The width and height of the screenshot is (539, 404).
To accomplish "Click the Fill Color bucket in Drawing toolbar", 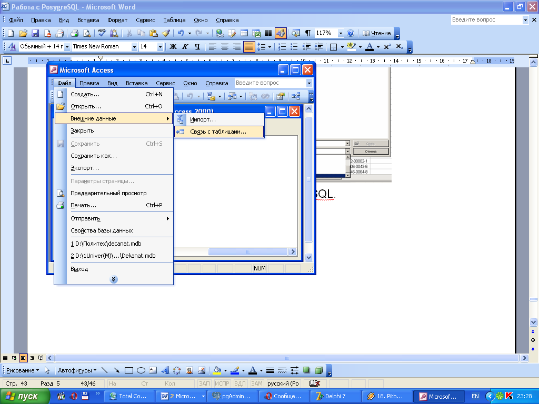I will coord(217,370).
